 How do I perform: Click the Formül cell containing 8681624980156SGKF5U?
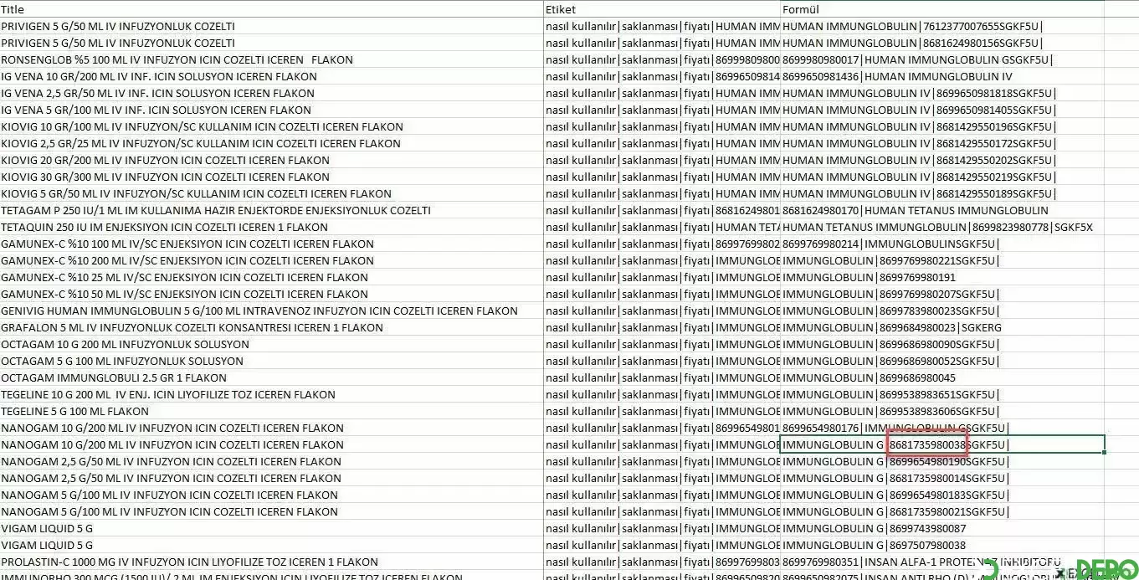coord(942,43)
